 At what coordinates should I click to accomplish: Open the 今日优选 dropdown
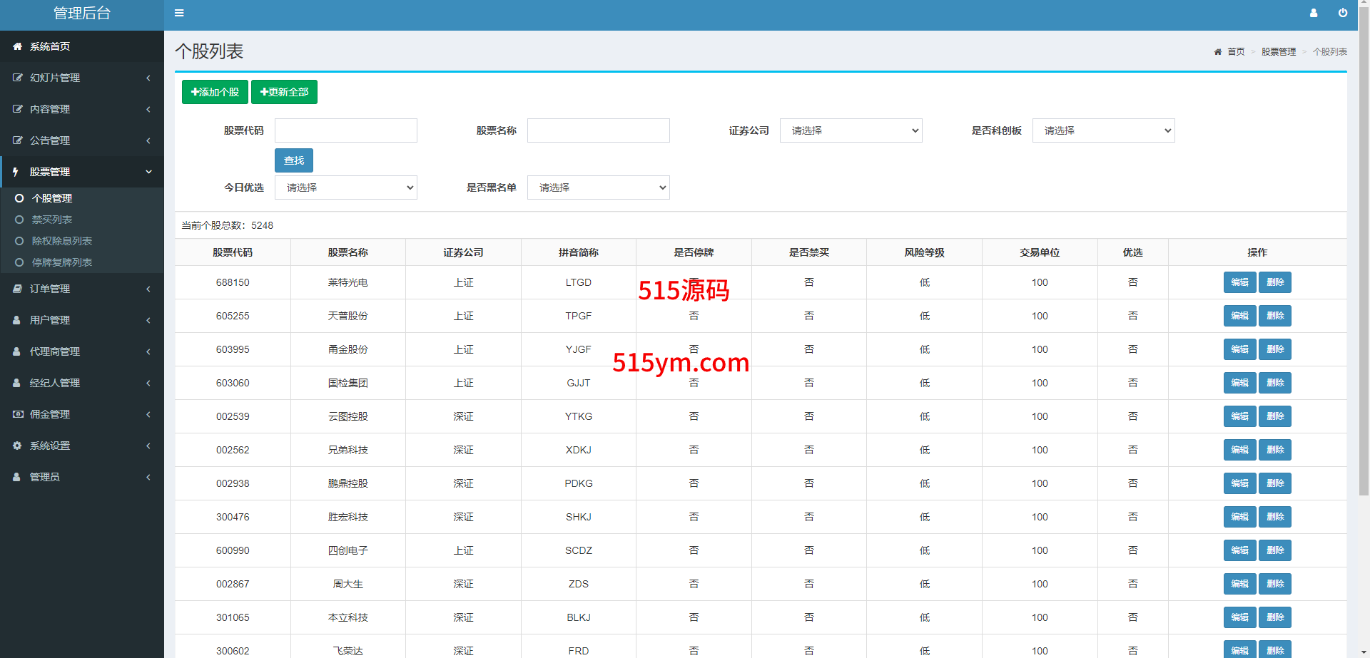point(345,187)
